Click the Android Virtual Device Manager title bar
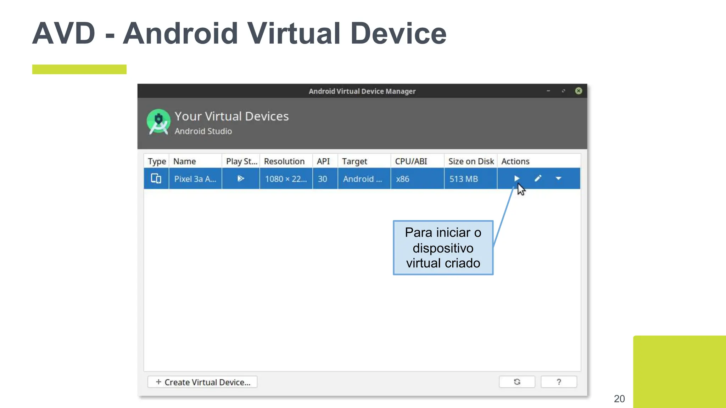This screenshot has width=726, height=408. (362, 91)
